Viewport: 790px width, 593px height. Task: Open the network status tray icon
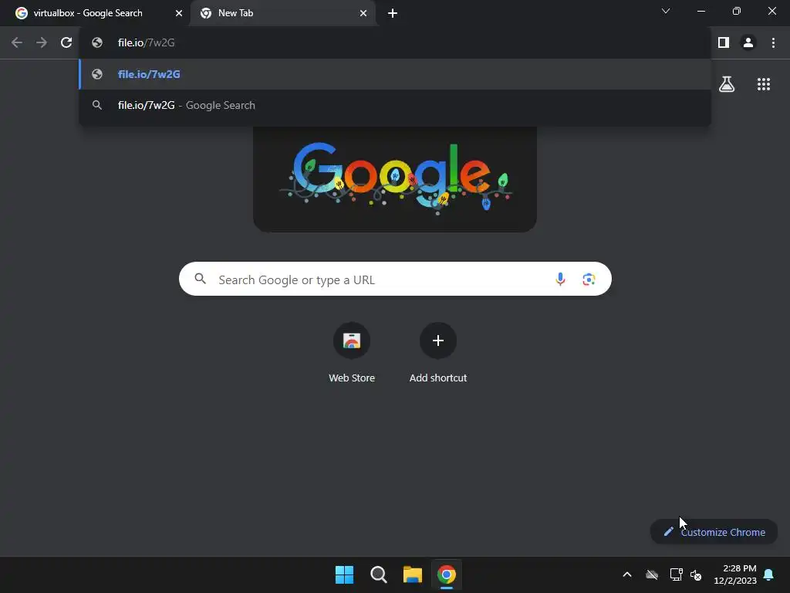click(676, 574)
